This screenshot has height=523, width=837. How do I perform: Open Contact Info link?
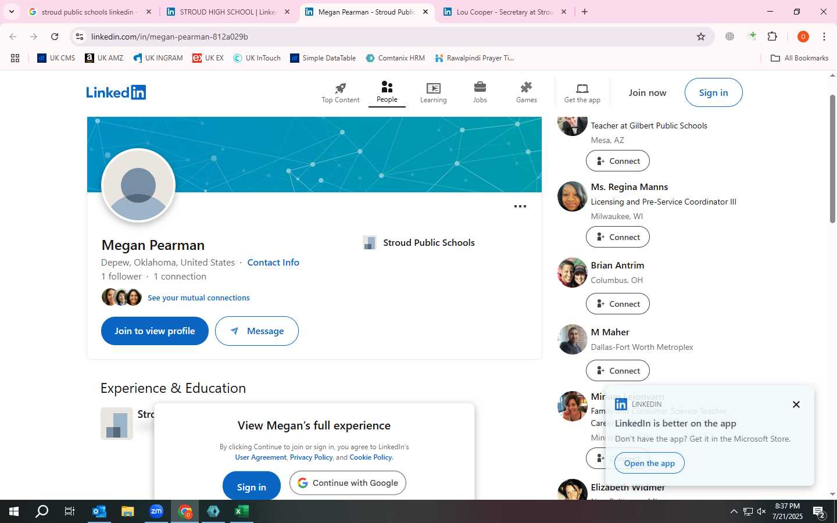(273, 262)
